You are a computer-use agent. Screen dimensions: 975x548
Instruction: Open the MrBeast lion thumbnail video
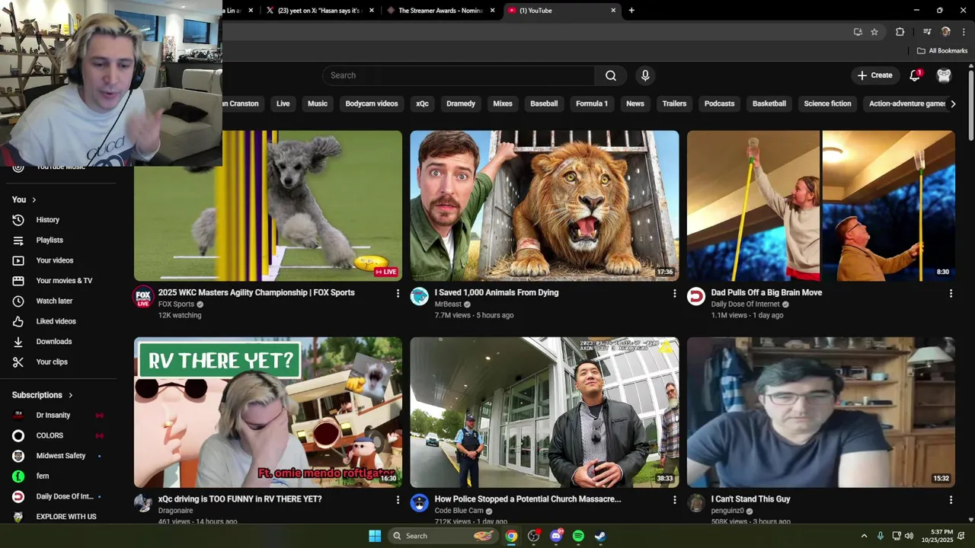[545, 205]
